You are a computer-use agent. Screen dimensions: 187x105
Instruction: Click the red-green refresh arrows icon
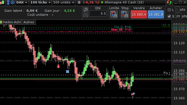[x=169, y=2]
